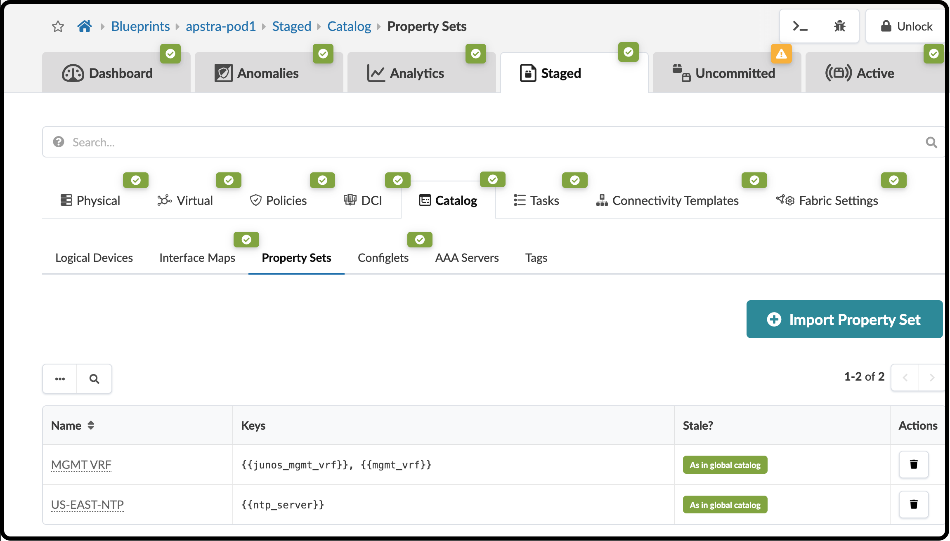Select the Policies sub-tab
Screen dimensions: 950x541
pyautogui.click(x=279, y=200)
